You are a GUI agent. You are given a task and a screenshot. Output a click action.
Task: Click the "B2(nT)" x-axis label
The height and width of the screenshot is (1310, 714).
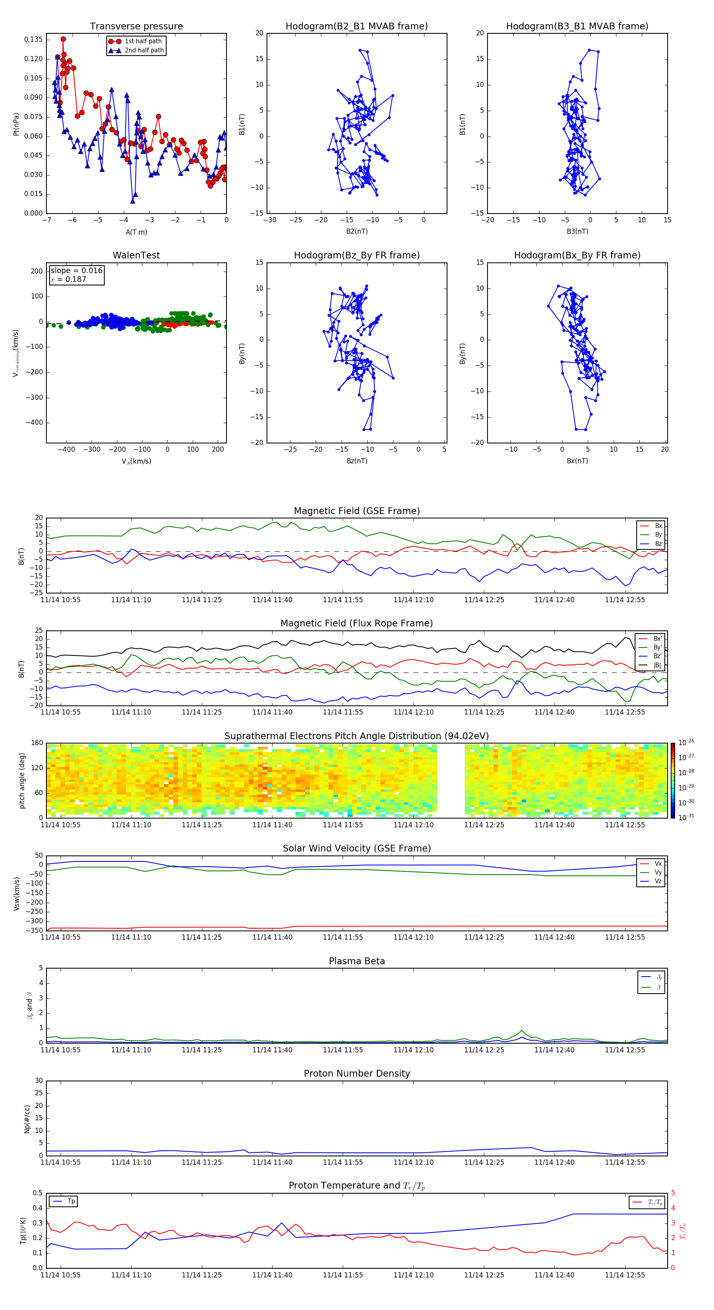357,231
